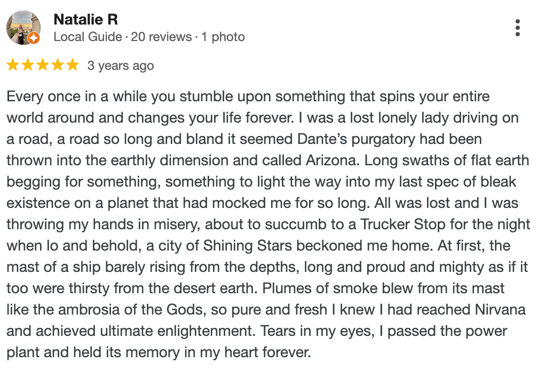Image resolution: width=538 pixels, height=370 pixels.
Task: Click the third rating star
Action: pyautogui.click(x=43, y=66)
